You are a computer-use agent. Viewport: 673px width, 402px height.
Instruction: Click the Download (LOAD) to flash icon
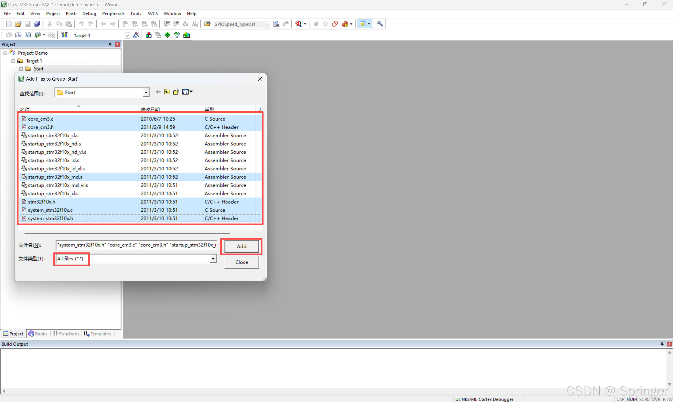coord(64,35)
